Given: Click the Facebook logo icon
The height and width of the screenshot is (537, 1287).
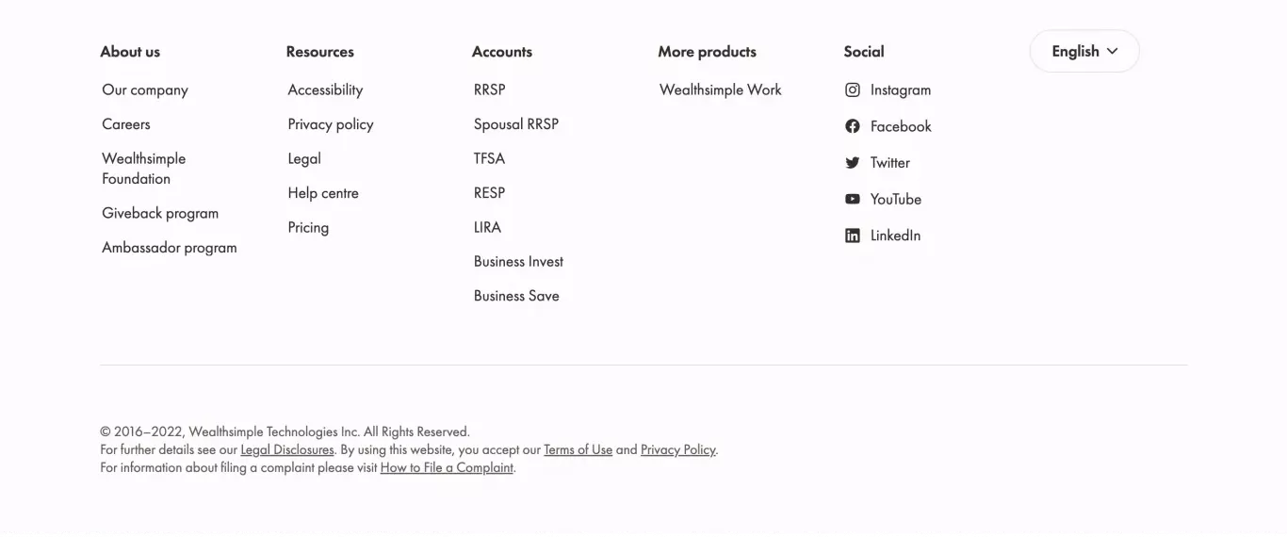Looking at the screenshot, I should [853, 126].
